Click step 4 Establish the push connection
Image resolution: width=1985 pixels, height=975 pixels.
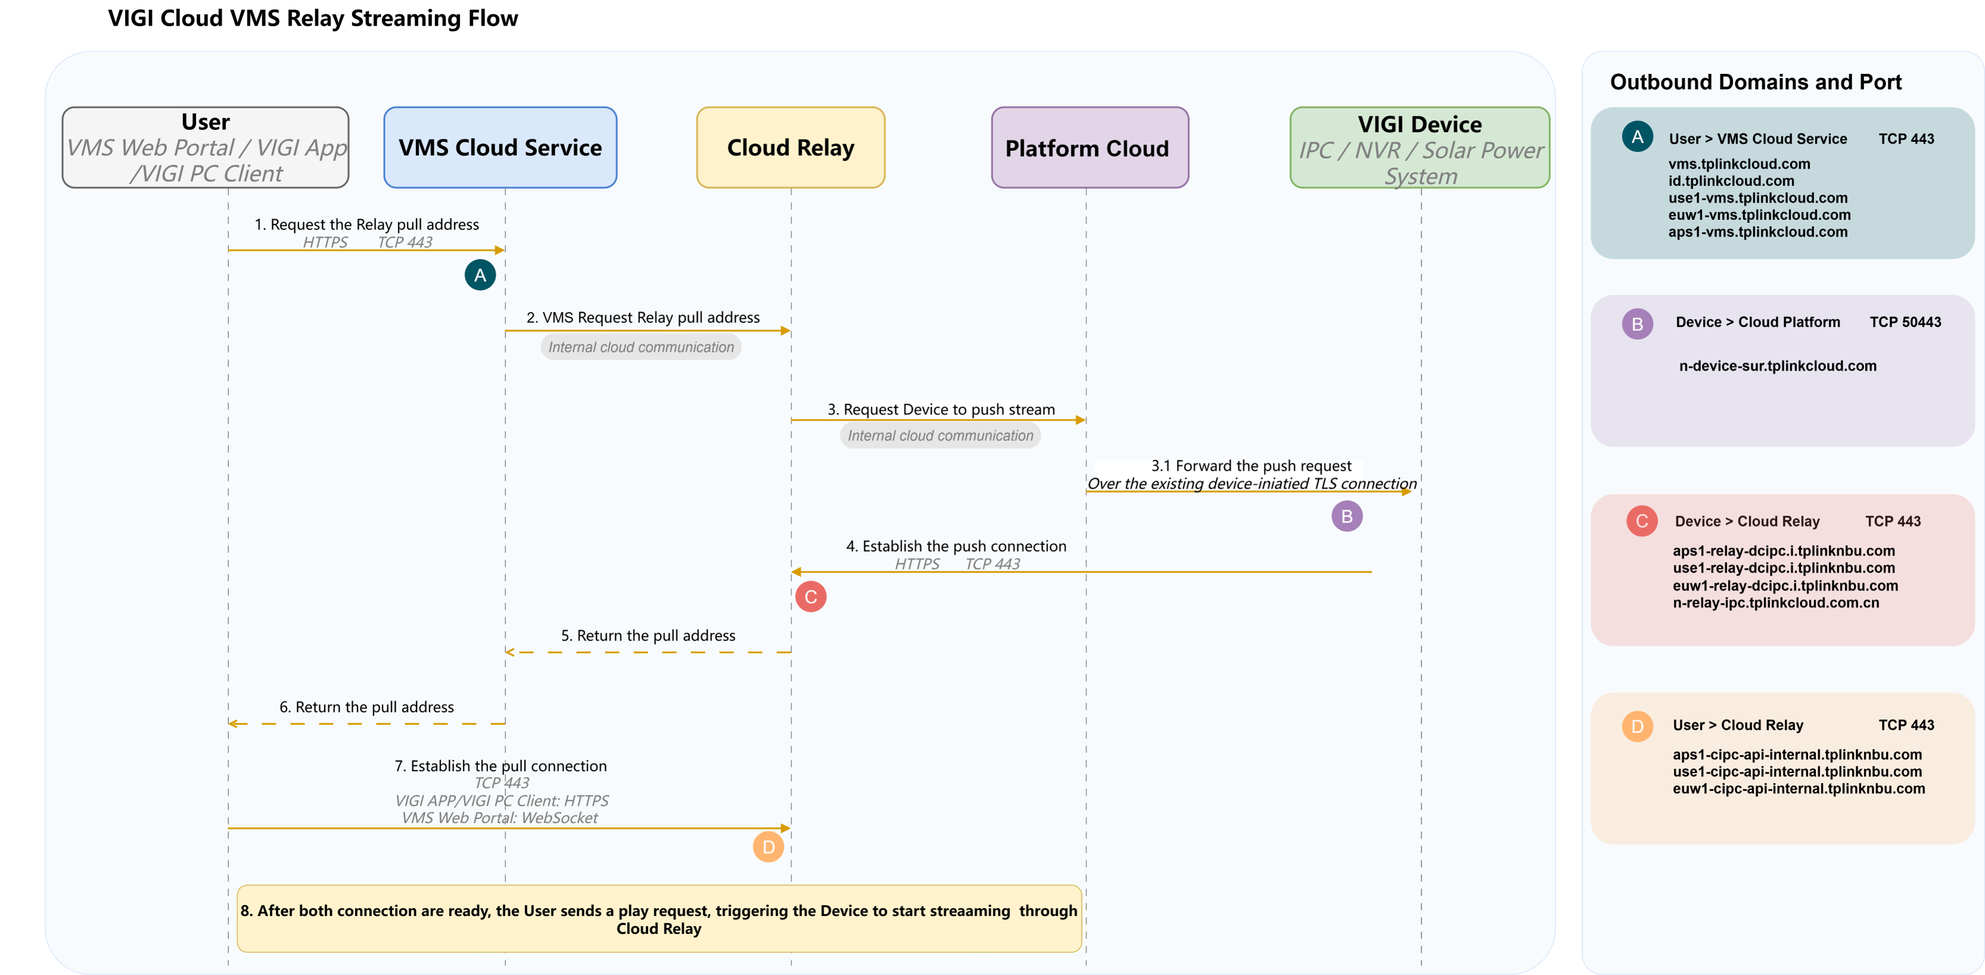[x=956, y=547]
